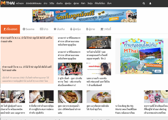Select the ผู้ชาย tab
The image size is (168, 120).
tap(91, 29)
